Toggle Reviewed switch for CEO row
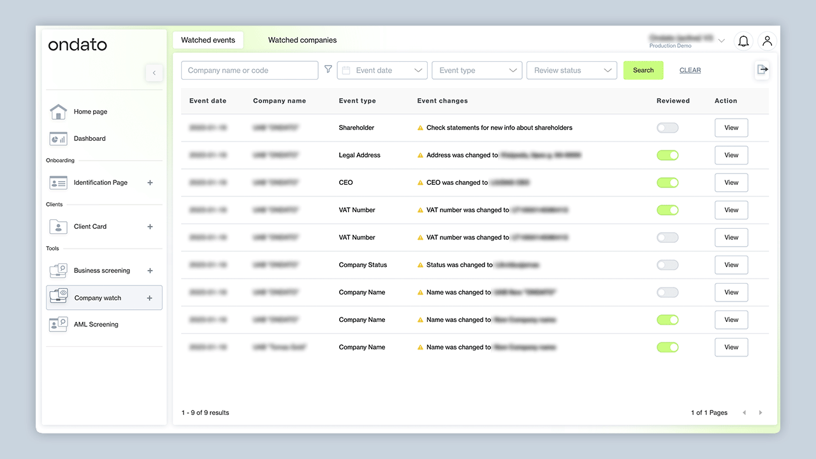The width and height of the screenshot is (816, 459). click(x=667, y=182)
